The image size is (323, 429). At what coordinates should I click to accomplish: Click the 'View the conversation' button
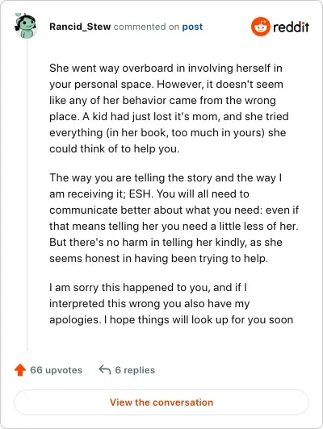[161, 402]
